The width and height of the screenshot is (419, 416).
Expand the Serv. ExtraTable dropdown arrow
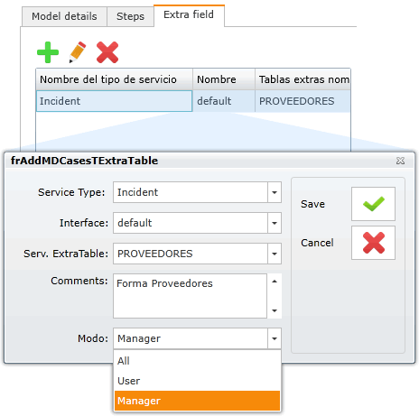pos(275,254)
